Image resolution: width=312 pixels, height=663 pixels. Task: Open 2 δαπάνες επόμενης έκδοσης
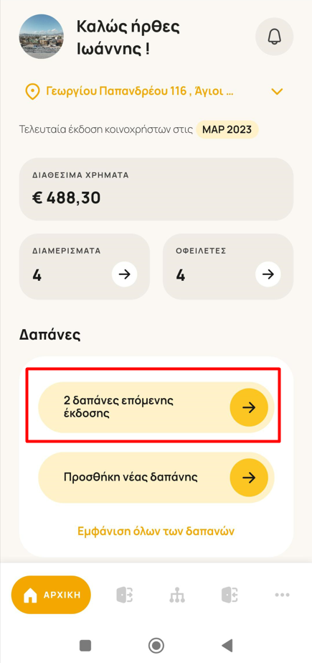(x=156, y=407)
